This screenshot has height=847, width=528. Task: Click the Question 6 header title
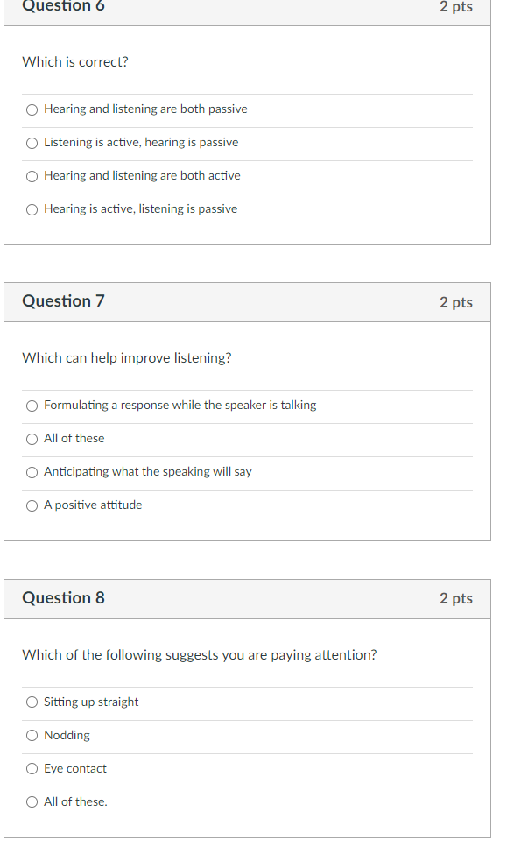[x=63, y=6]
